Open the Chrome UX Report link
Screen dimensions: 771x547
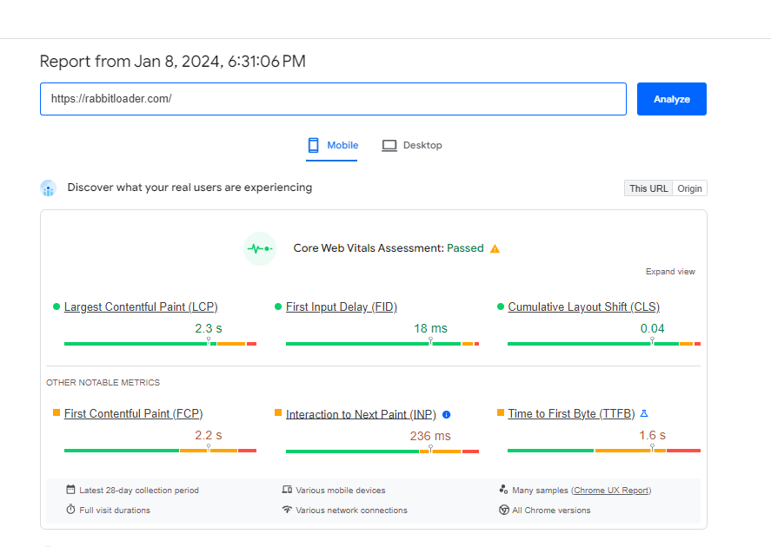[611, 490]
